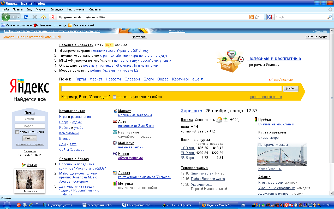The width and height of the screenshot is (334, 209).
Task: Open the Журнал menu
Action: [x=41, y=9]
